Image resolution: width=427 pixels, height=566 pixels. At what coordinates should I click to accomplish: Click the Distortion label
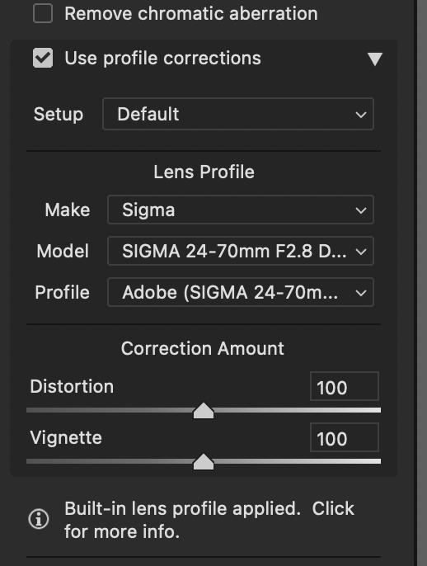coord(72,387)
